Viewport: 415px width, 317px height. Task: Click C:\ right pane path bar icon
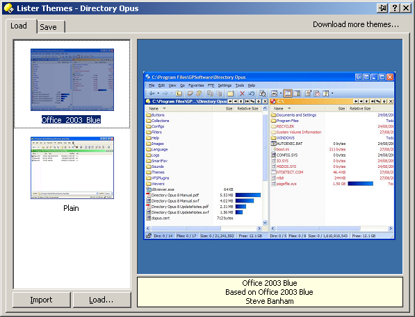coord(273,101)
